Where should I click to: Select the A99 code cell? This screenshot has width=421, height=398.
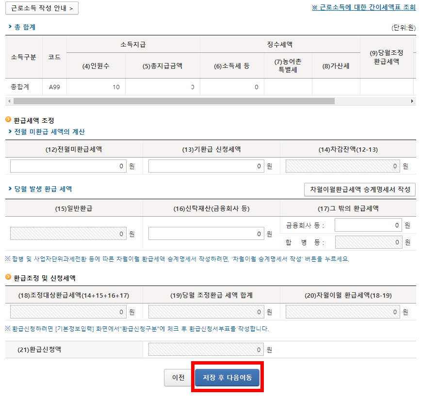(54, 87)
